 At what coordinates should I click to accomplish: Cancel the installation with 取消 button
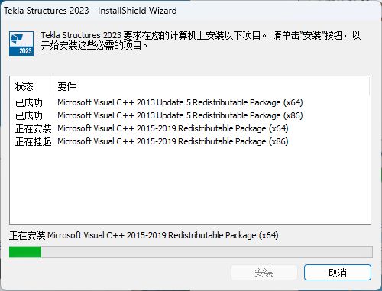point(338,273)
